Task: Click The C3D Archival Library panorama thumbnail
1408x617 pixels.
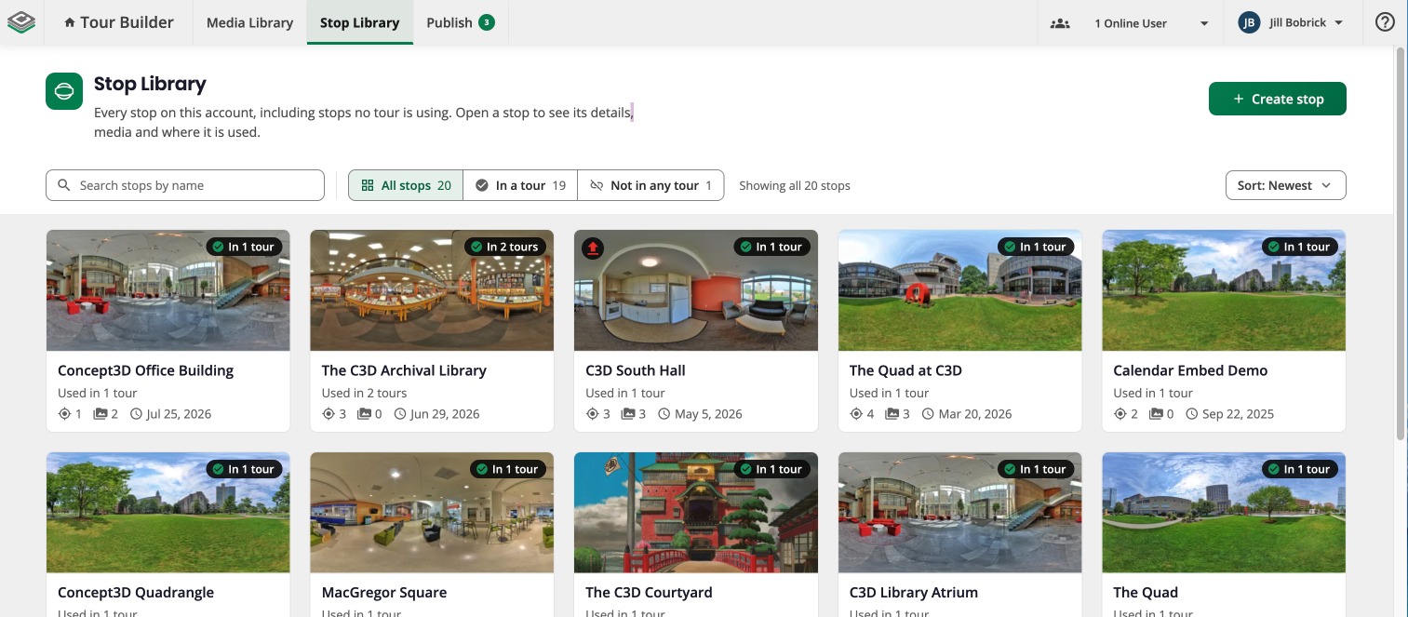Action: click(x=432, y=290)
